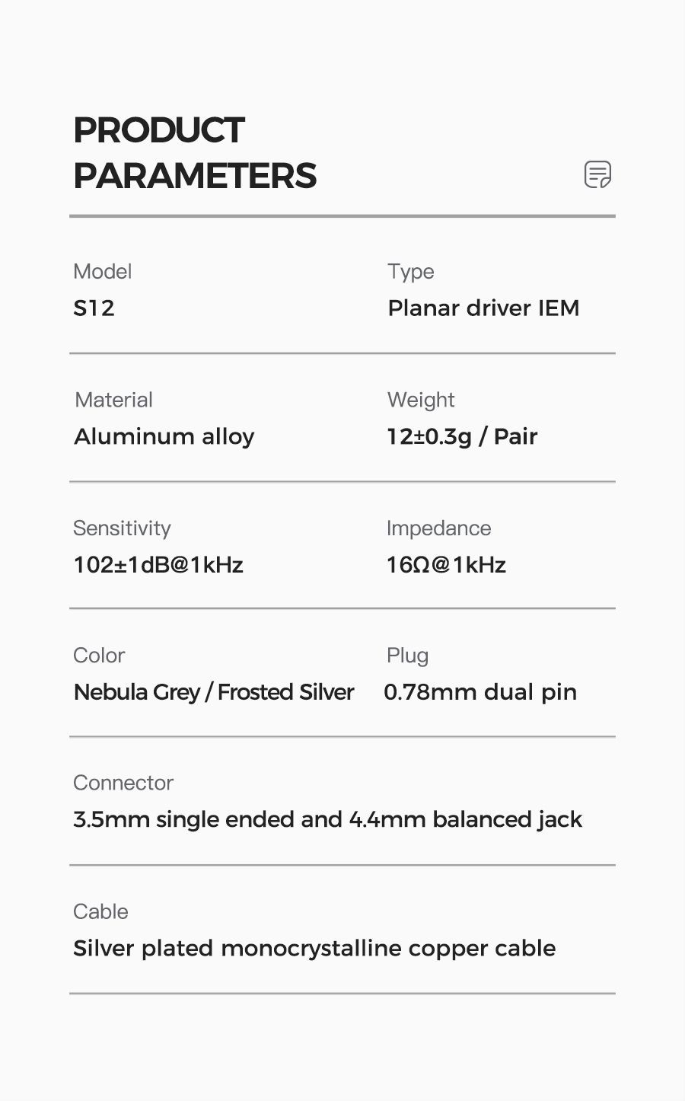Select the Weight label
This screenshot has height=1101, width=685.
tap(421, 400)
